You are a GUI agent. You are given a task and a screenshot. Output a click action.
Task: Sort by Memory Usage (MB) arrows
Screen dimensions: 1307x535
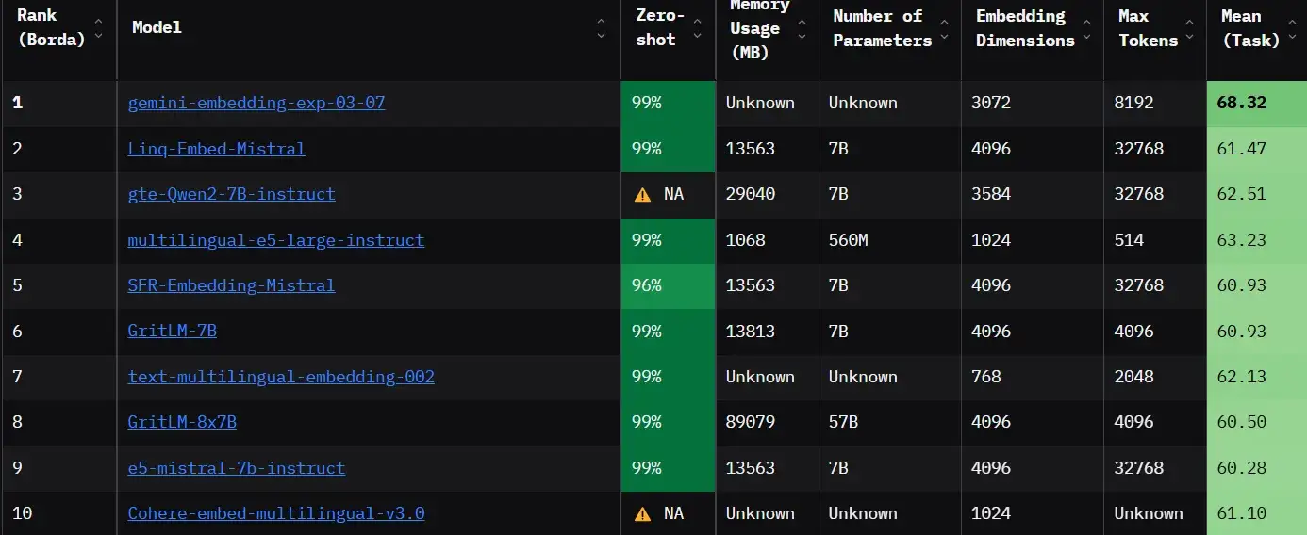[802, 28]
